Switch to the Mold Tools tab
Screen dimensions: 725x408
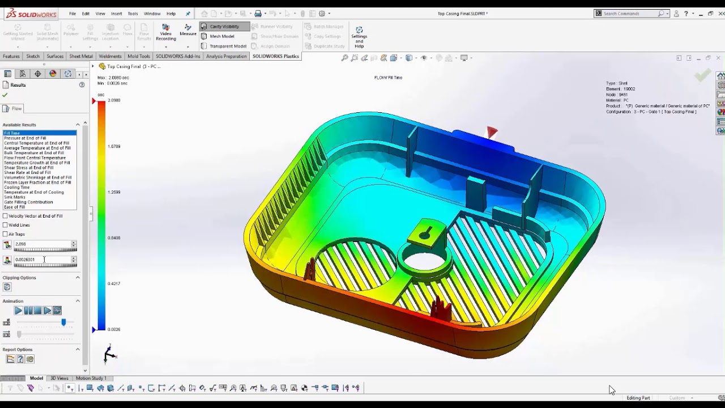[139, 56]
